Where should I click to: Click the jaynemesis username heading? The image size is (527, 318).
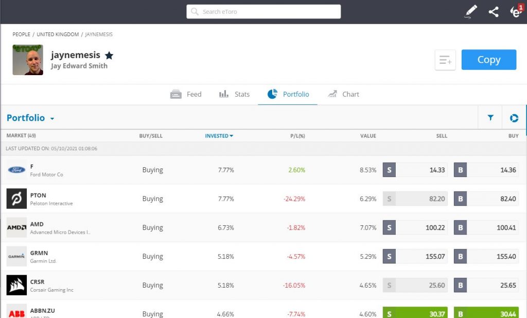pyautogui.click(x=76, y=55)
